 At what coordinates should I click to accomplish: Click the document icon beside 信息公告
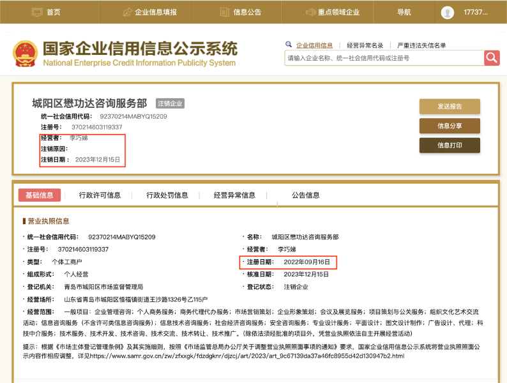click(224, 12)
